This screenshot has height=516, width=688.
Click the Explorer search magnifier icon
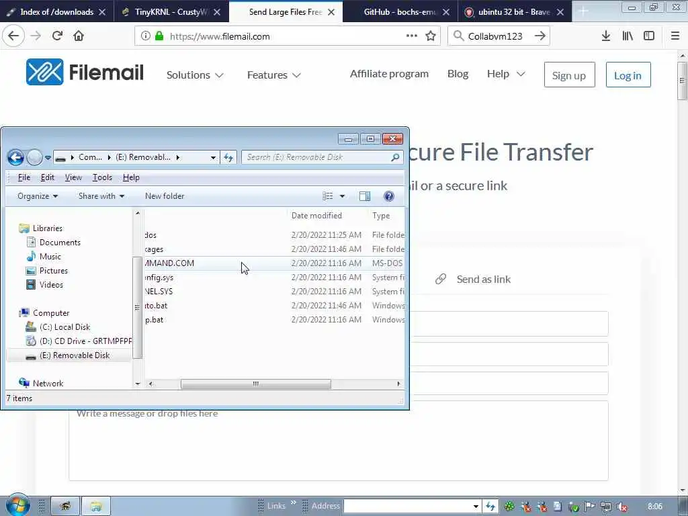(395, 157)
